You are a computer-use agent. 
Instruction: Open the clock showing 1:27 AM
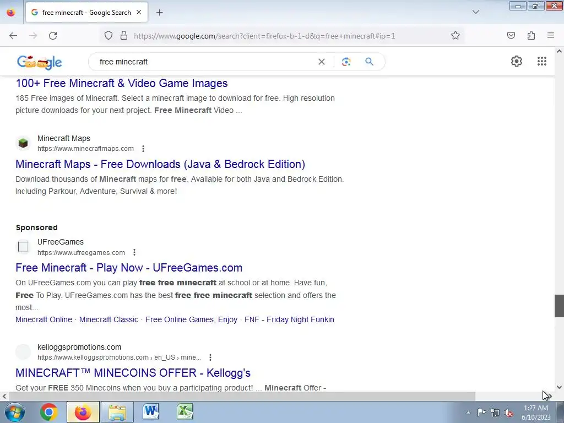536,413
